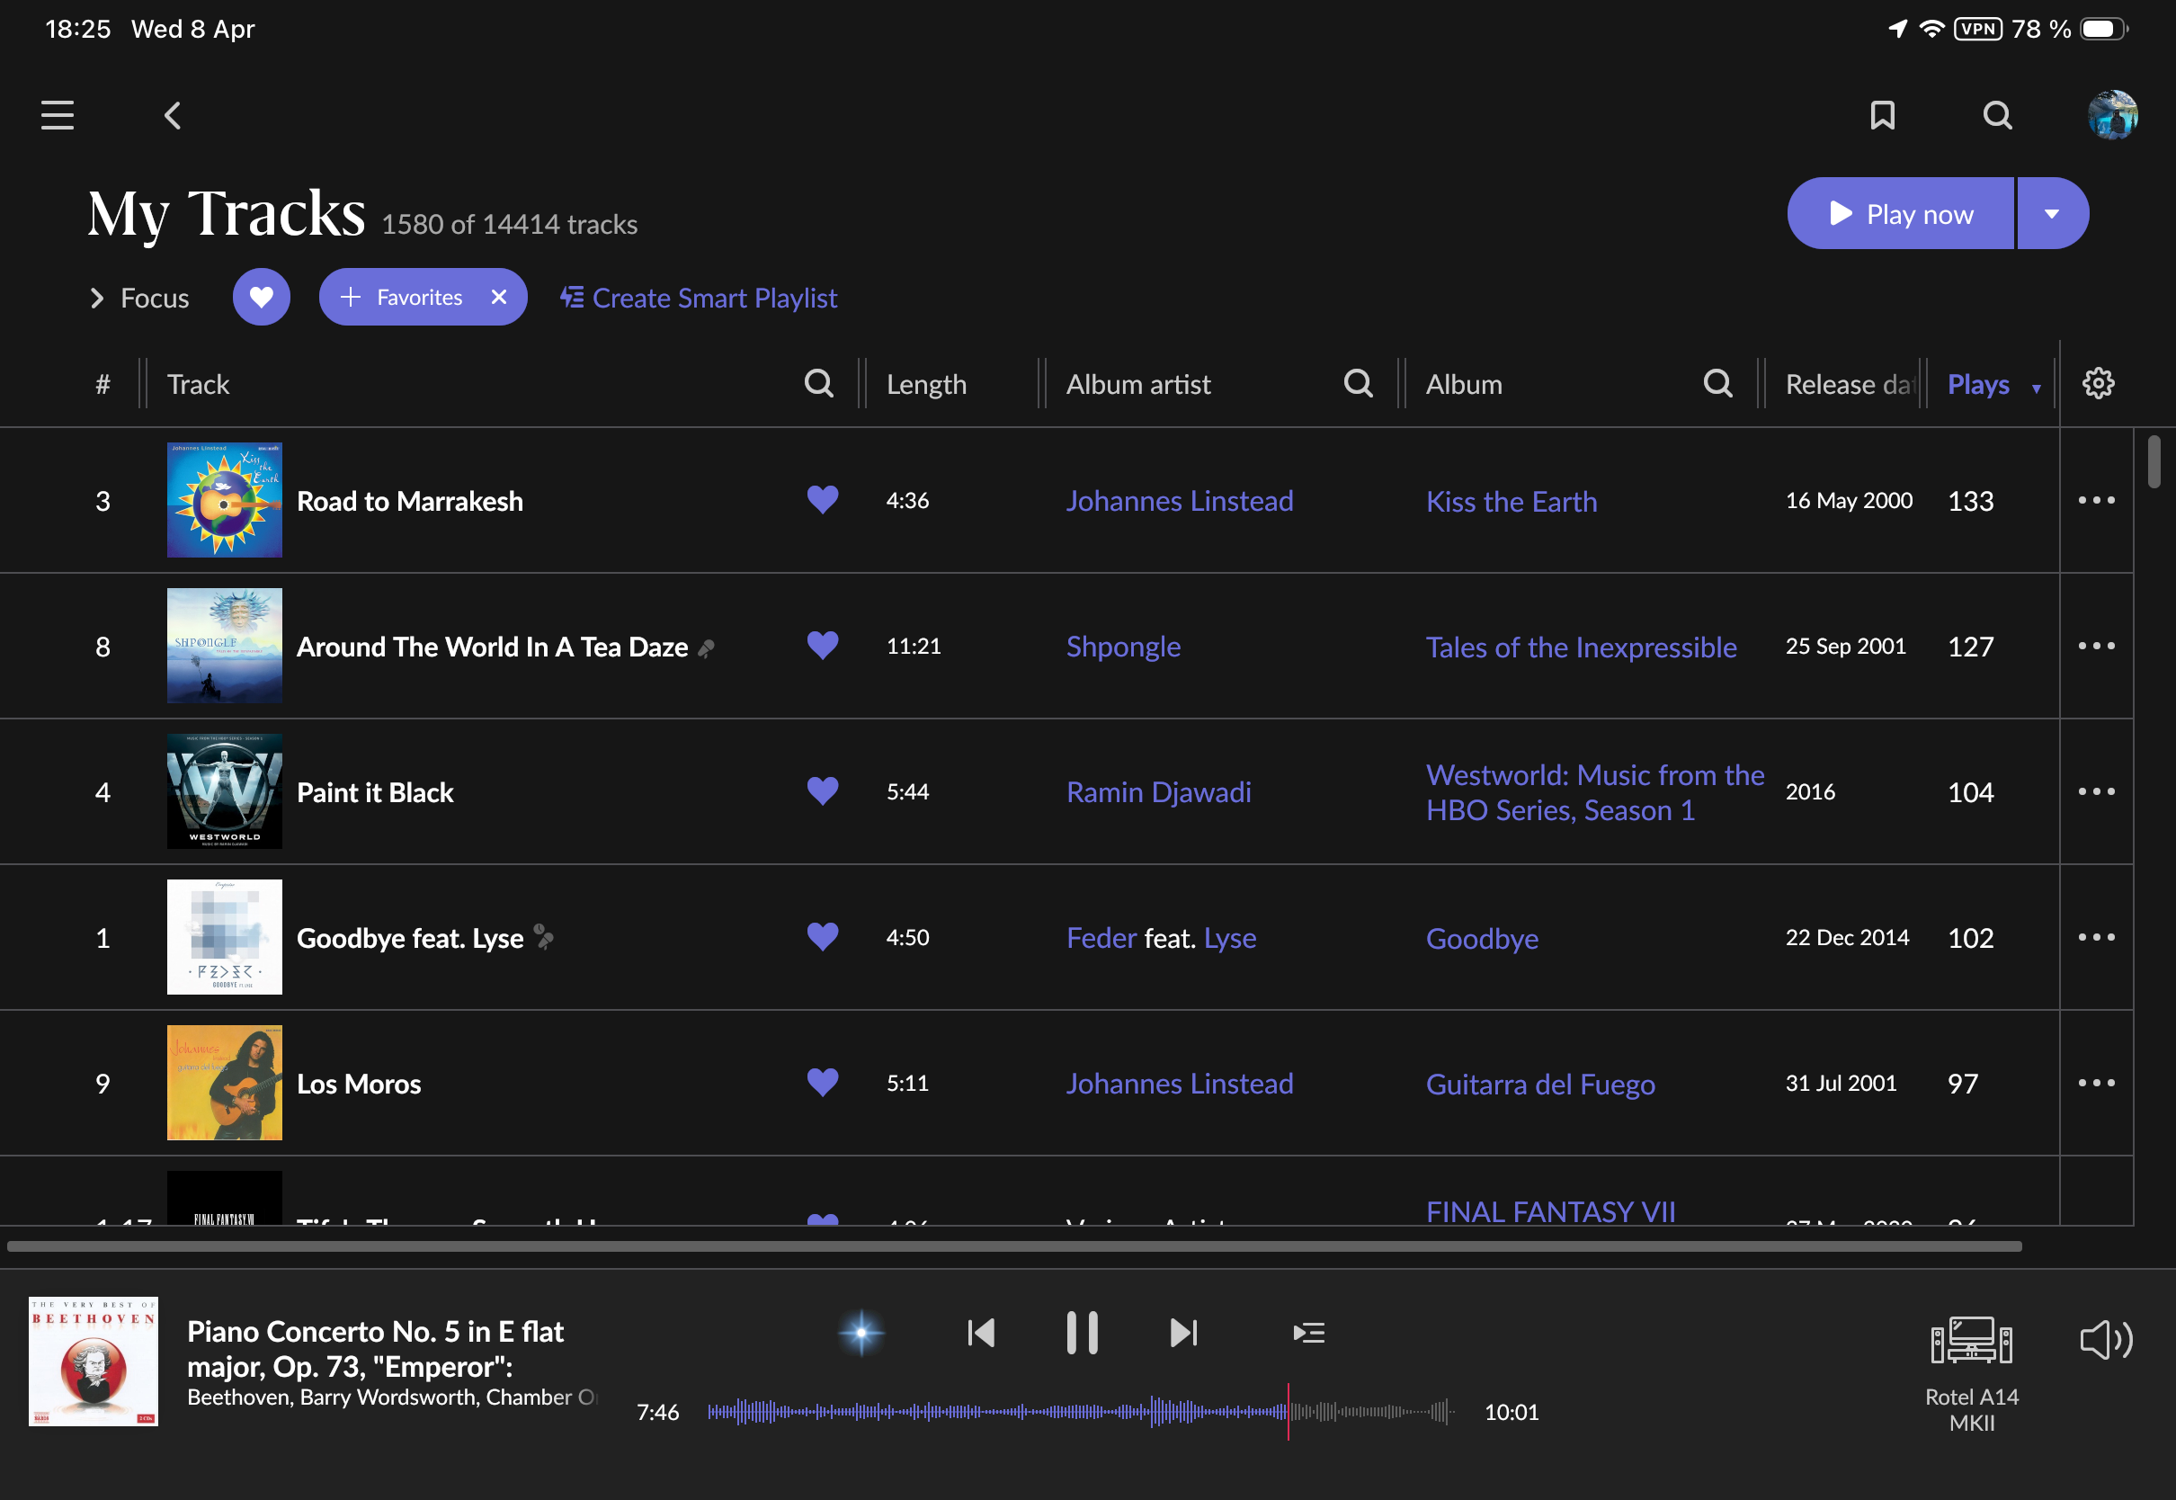Viewport: 2176px width, 1500px height.
Task: Open column settings gear icon
Action: pos(2097,383)
